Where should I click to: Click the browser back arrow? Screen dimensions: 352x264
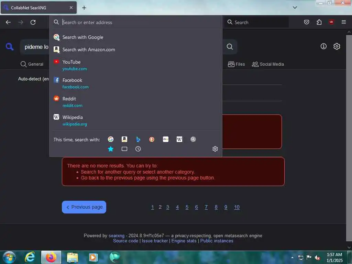[8, 22]
